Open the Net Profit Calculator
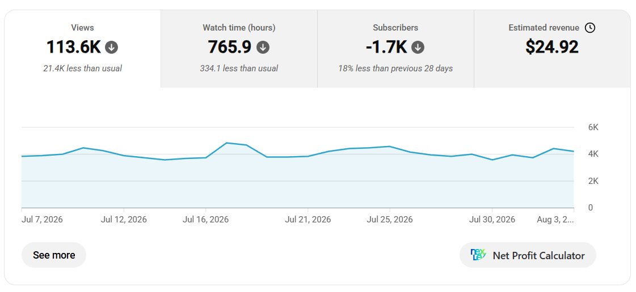The height and width of the screenshot is (292, 636). click(528, 255)
